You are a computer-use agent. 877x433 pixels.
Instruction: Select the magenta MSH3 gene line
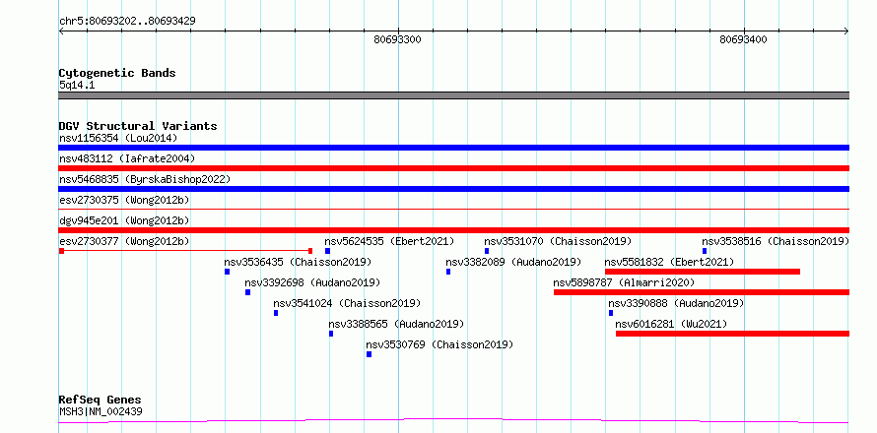(x=453, y=421)
